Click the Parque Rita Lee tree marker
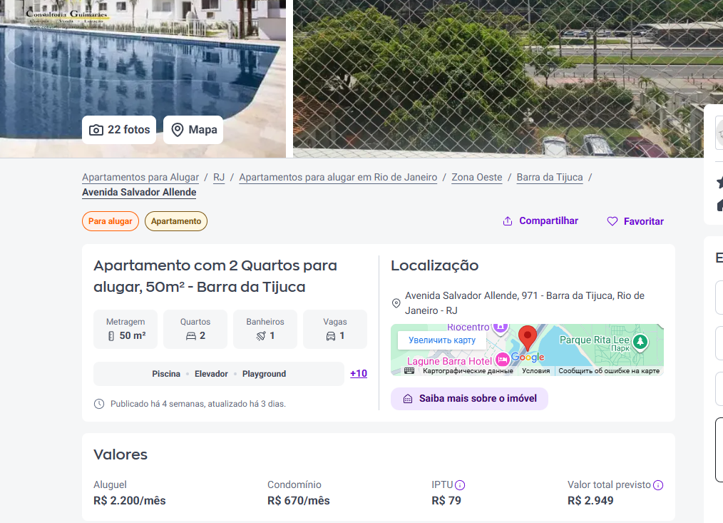 pos(640,342)
